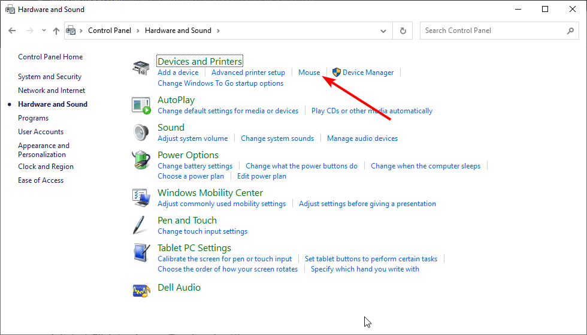Open the Power Options heading
Image resolution: width=587 pixels, height=335 pixels.
[x=188, y=155]
